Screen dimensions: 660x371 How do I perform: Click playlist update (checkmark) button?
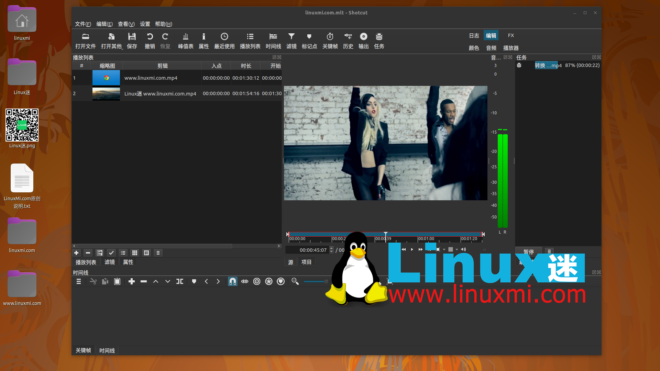coord(111,253)
